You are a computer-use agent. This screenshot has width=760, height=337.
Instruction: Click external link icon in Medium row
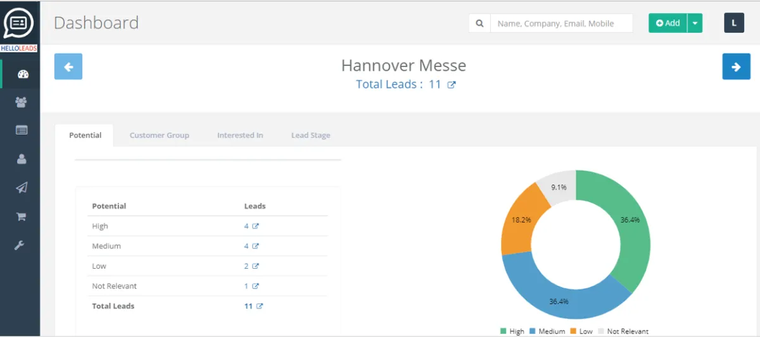click(x=256, y=247)
